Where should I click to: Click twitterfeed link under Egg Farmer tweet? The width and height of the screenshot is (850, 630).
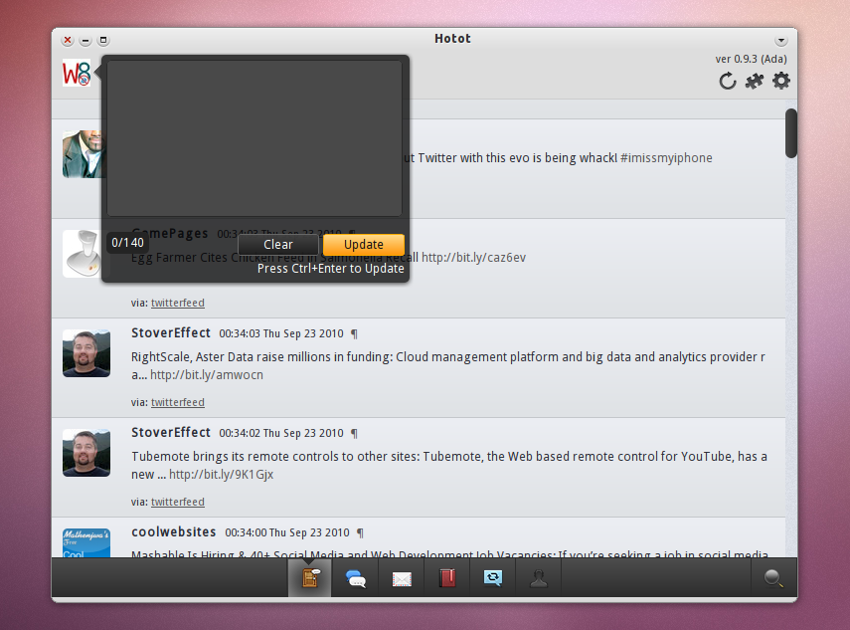point(178,303)
